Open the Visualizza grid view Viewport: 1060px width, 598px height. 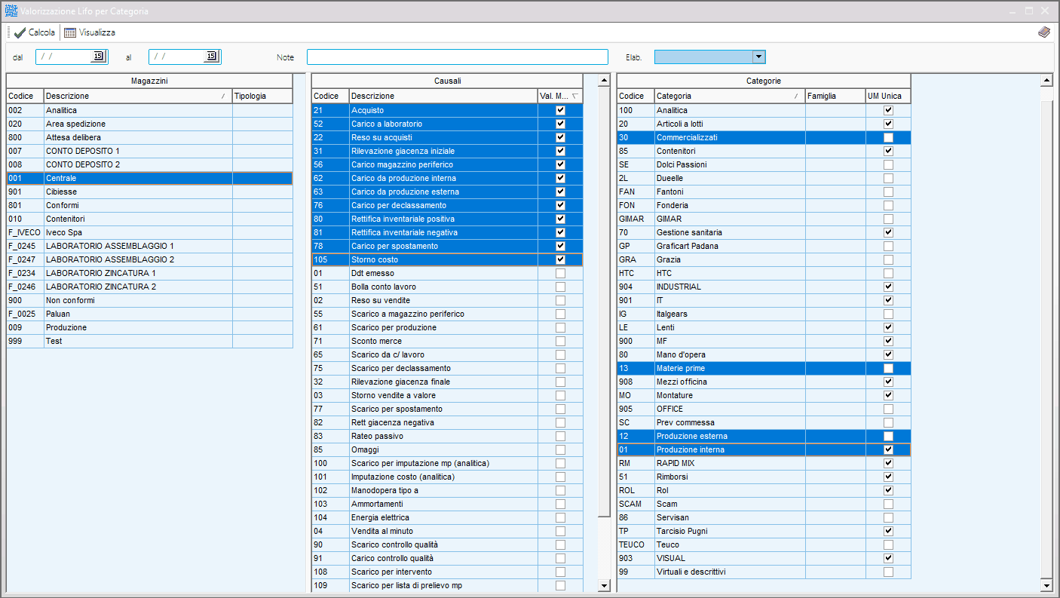click(90, 32)
